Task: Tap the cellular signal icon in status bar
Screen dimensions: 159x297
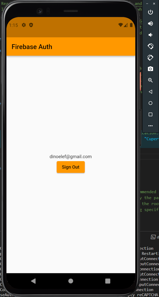Action: coord(126,25)
